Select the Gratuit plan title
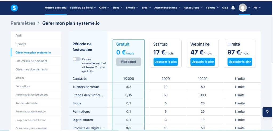273x131 pixels. click(123, 44)
